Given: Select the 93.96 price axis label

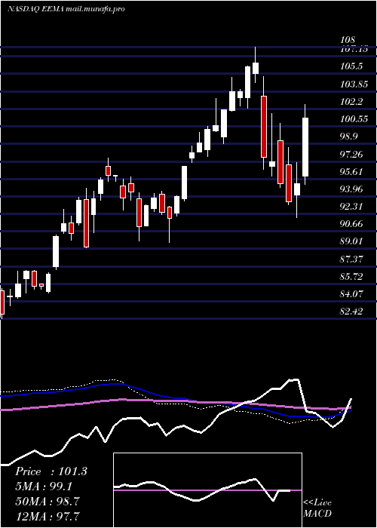Looking at the screenshot, I should (352, 189).
